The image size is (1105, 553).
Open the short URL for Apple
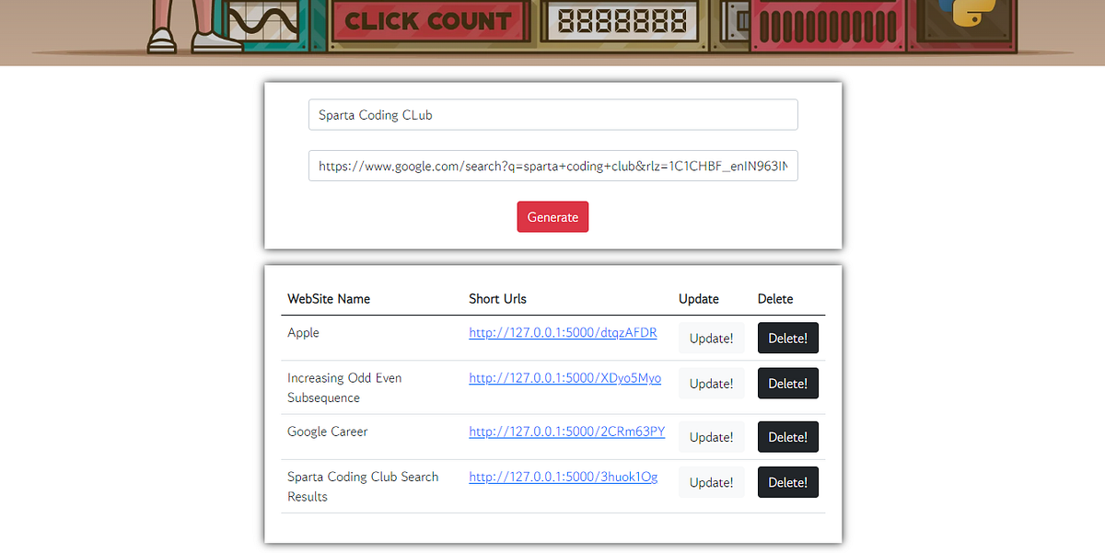point(563,333)
